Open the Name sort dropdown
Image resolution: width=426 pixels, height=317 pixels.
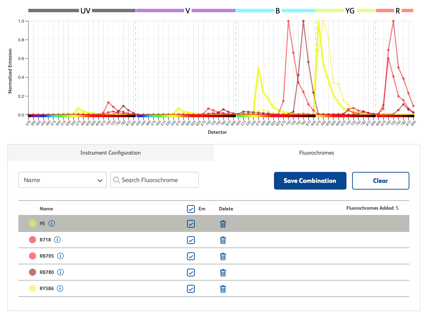pyautogui.click(x=62, y=180)
